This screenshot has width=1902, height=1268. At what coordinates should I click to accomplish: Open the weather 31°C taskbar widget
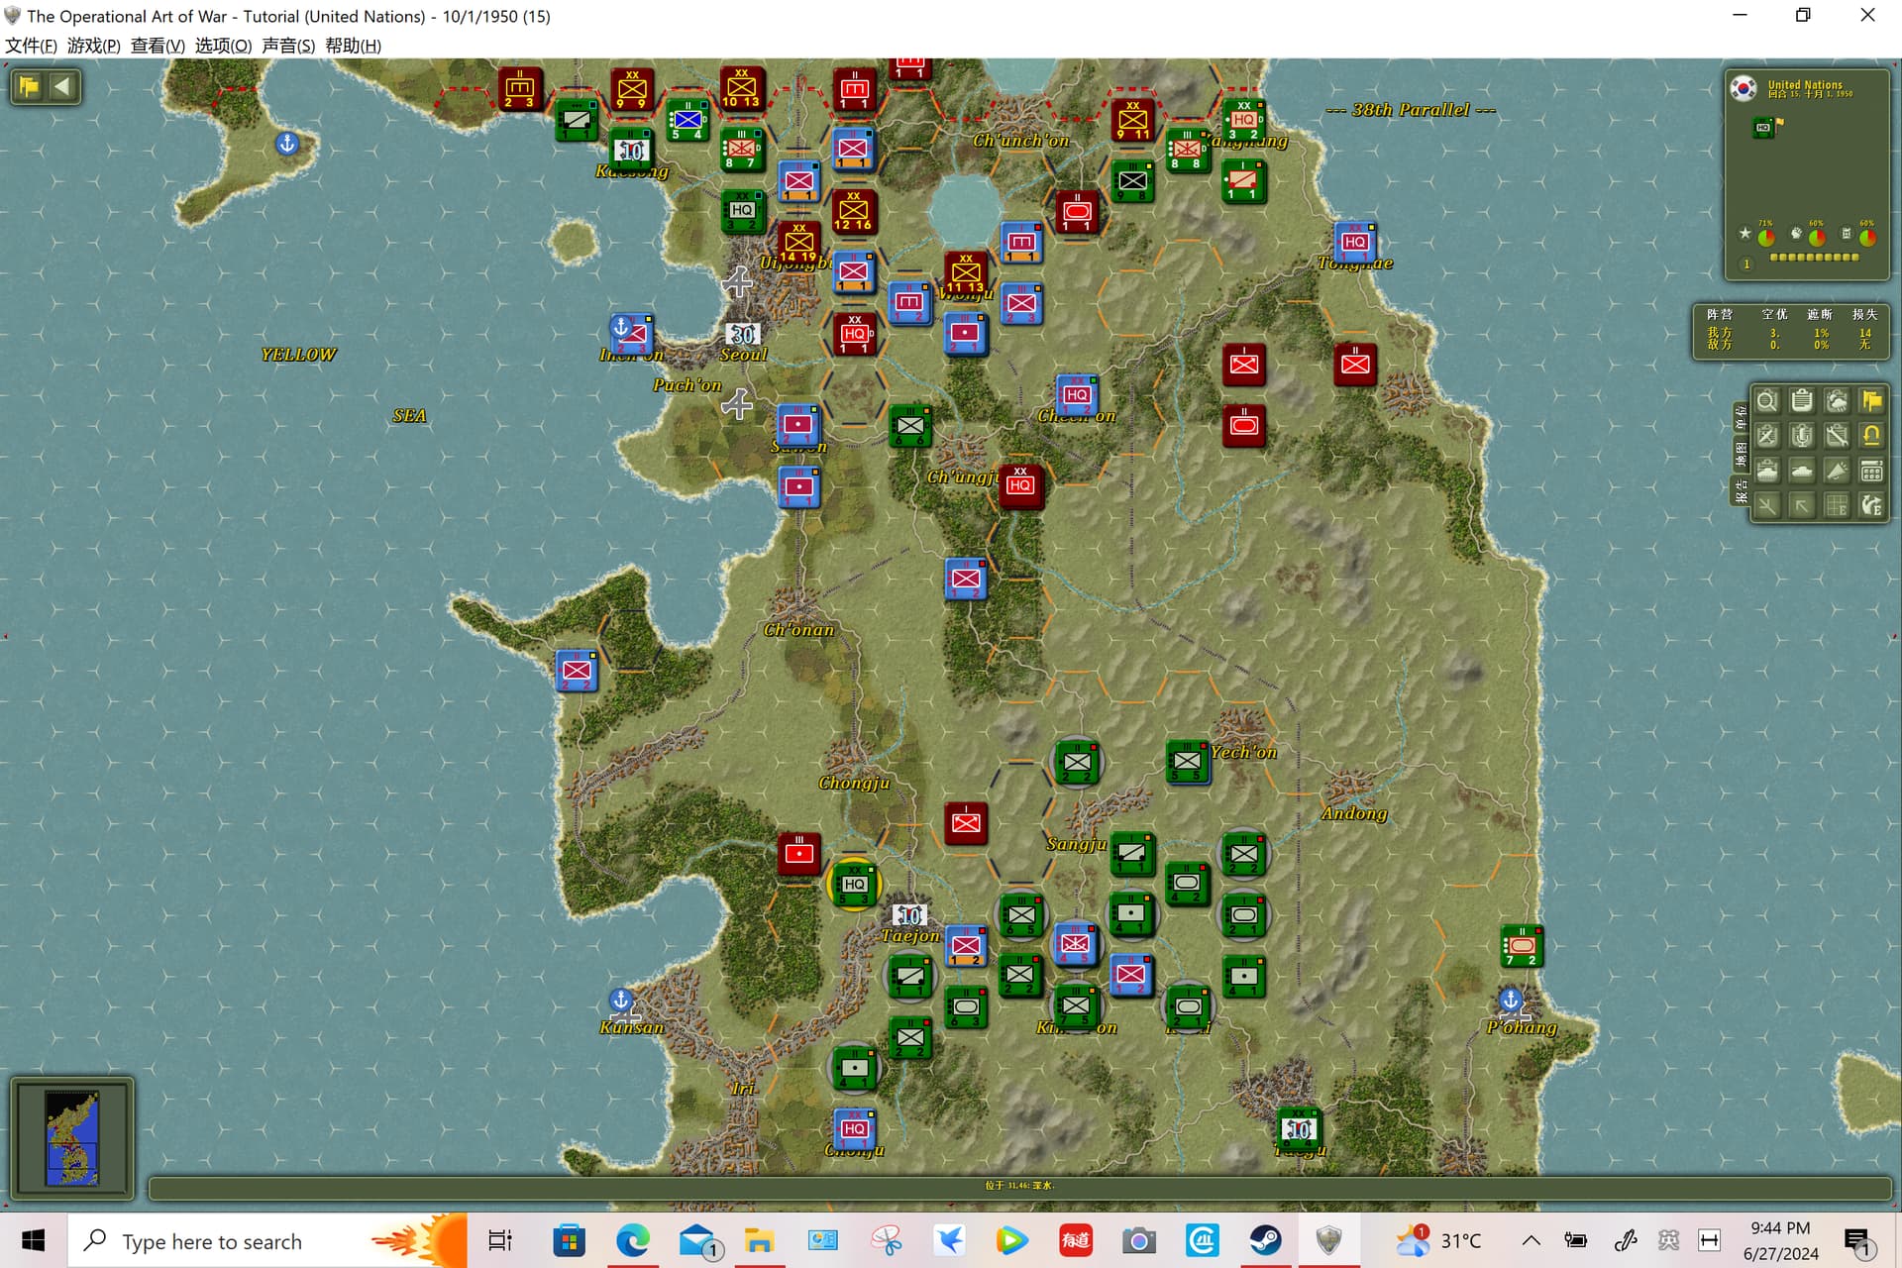click(1438, 1240)
